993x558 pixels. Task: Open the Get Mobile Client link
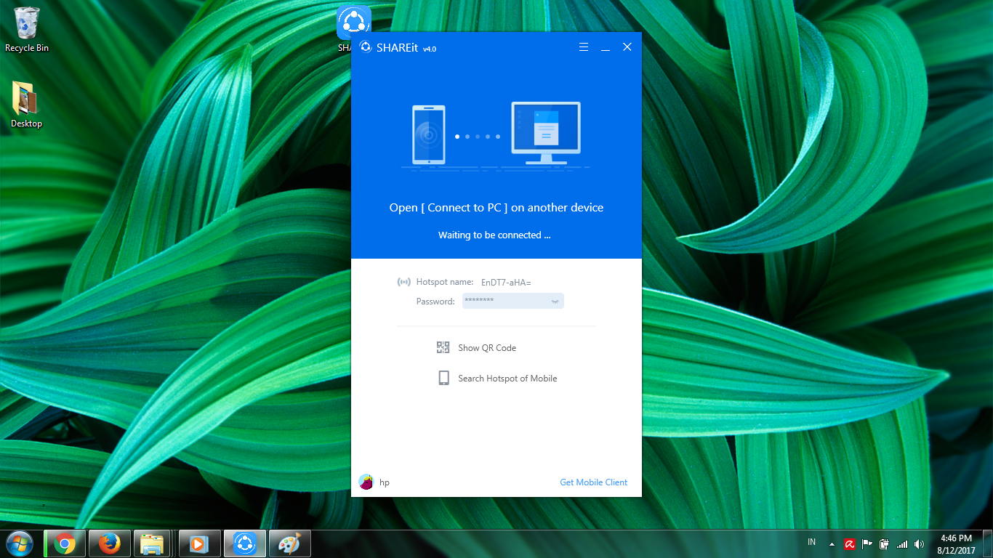tap(593, 482)
